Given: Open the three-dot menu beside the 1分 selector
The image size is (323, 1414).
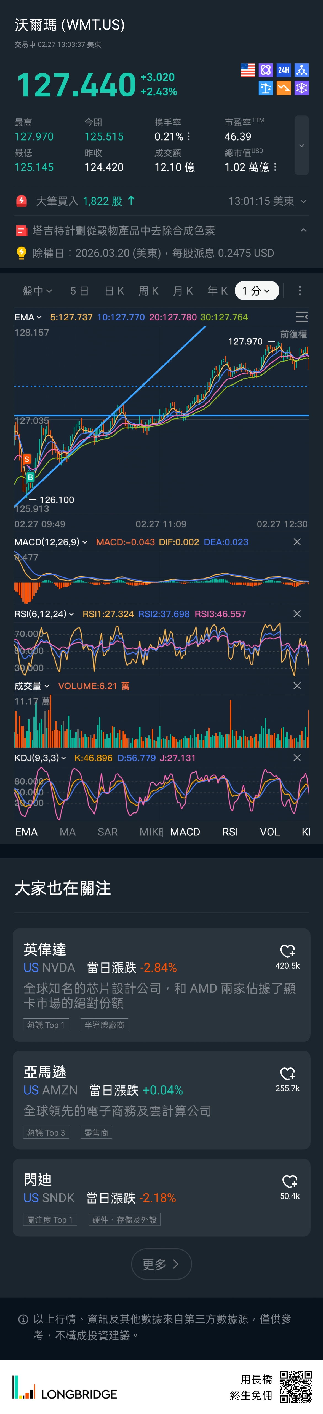Looking at the screenshot, I should pyautogui.click(x=300, y=291).
